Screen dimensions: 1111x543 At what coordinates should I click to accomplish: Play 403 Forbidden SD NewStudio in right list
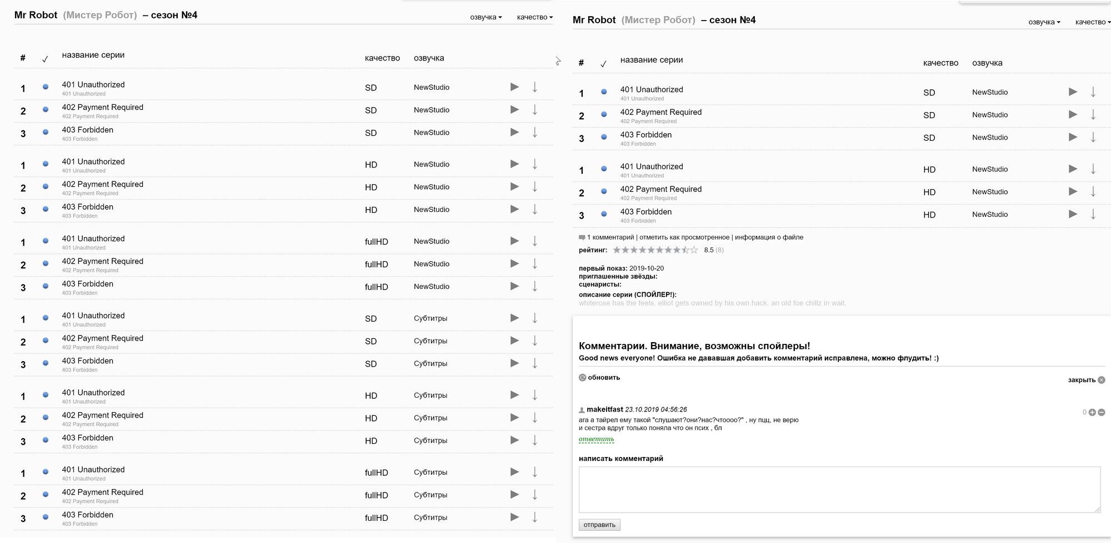1073,138
